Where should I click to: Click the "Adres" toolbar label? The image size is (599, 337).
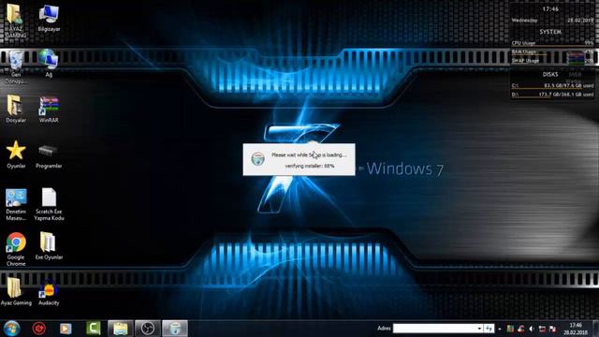tap(384, 329)
